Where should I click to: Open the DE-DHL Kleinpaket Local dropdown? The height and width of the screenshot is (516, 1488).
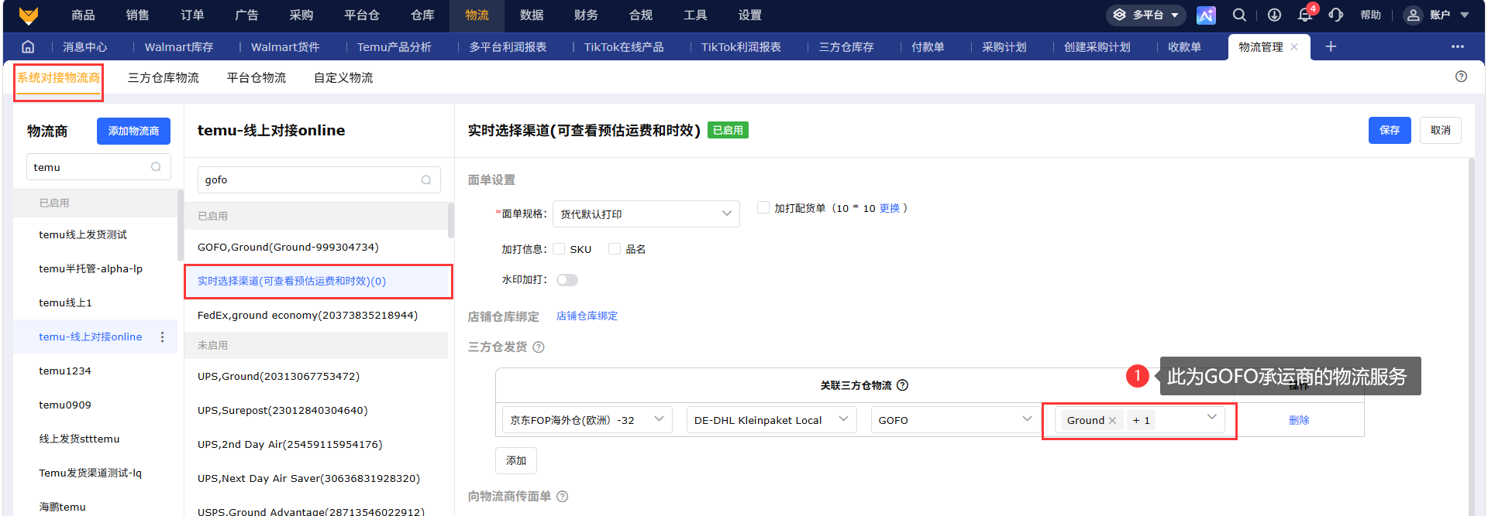click(771, 420)
